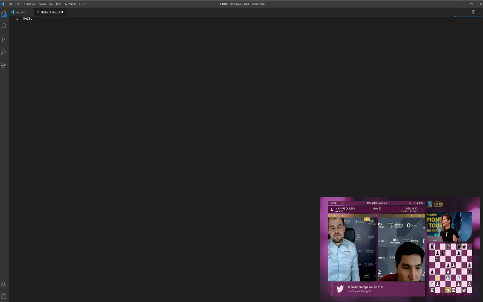This screenshot has height=302, width=483.
Task: Click the VS Code logo in title bar
Action: (x=2, y=4)
